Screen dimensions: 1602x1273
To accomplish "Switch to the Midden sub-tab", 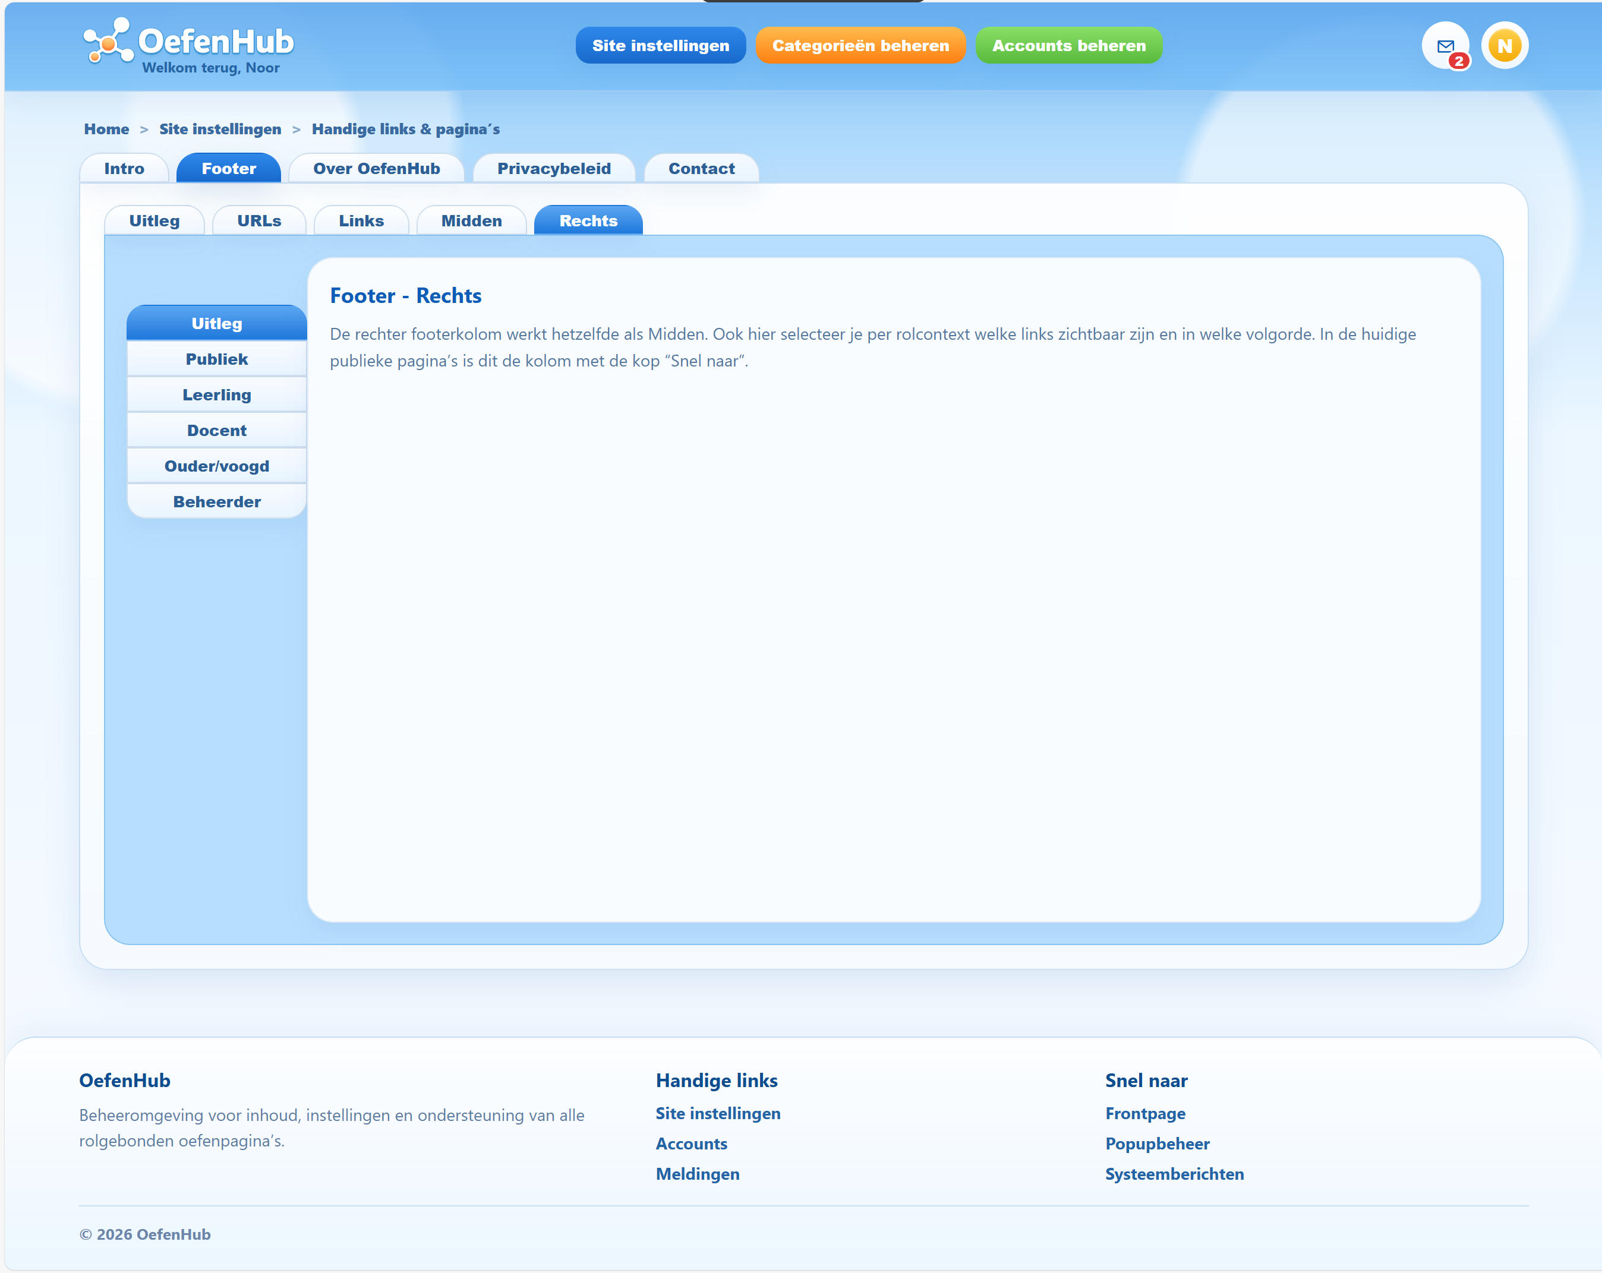I will (x=472, y=220).
